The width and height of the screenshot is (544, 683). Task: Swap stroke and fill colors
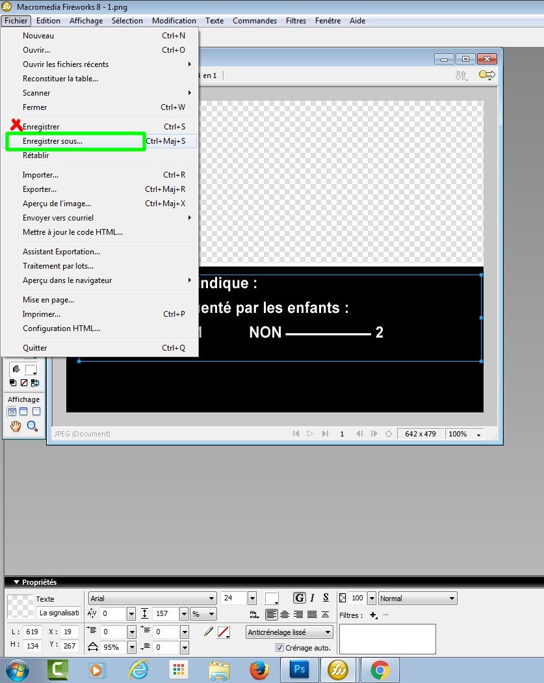click(35, 383)
